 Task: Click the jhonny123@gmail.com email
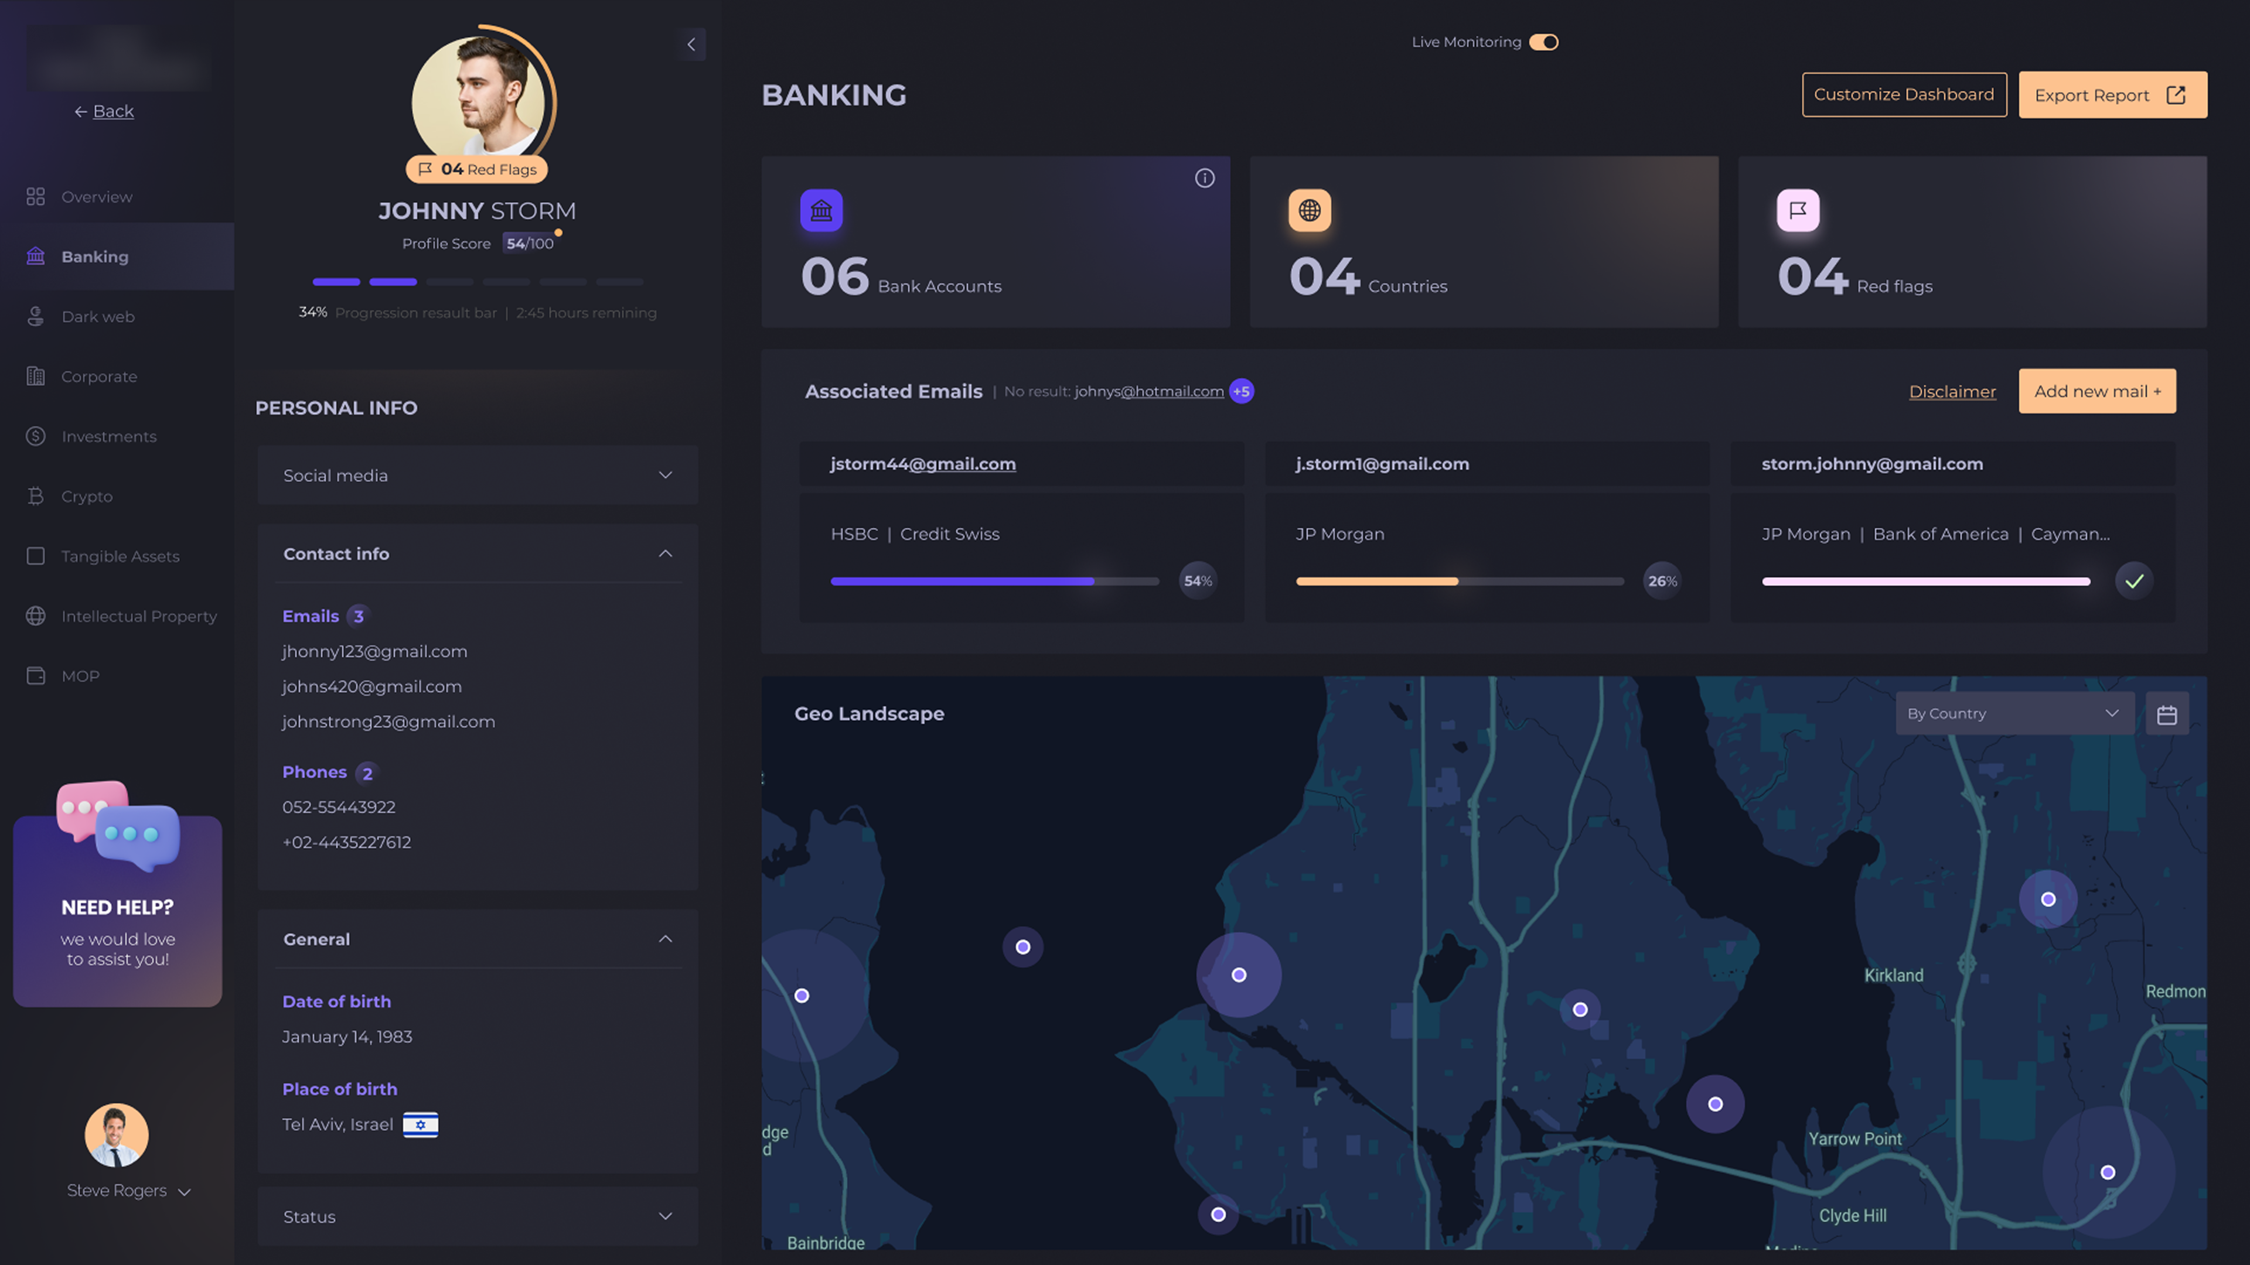(x=374, y=651)
